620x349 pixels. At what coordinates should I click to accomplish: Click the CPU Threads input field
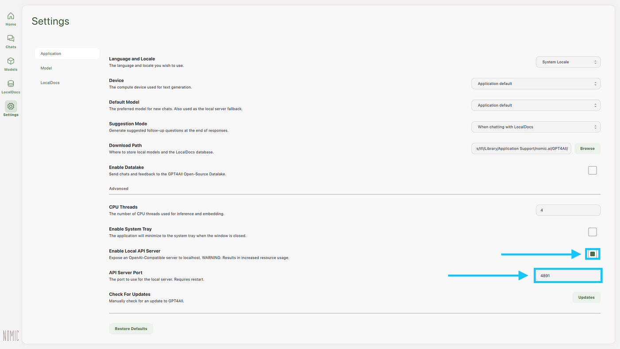tap(568, 210)
